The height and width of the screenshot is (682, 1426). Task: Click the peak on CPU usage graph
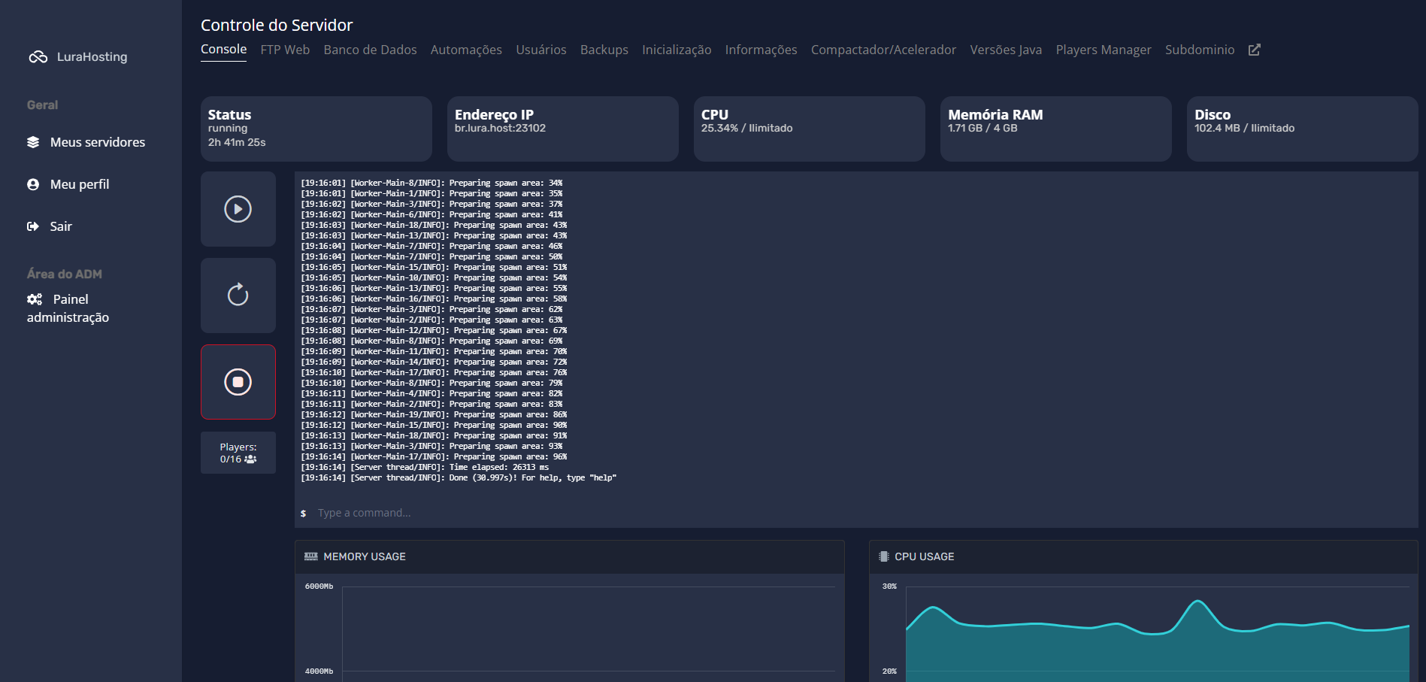click(1197, 602)
